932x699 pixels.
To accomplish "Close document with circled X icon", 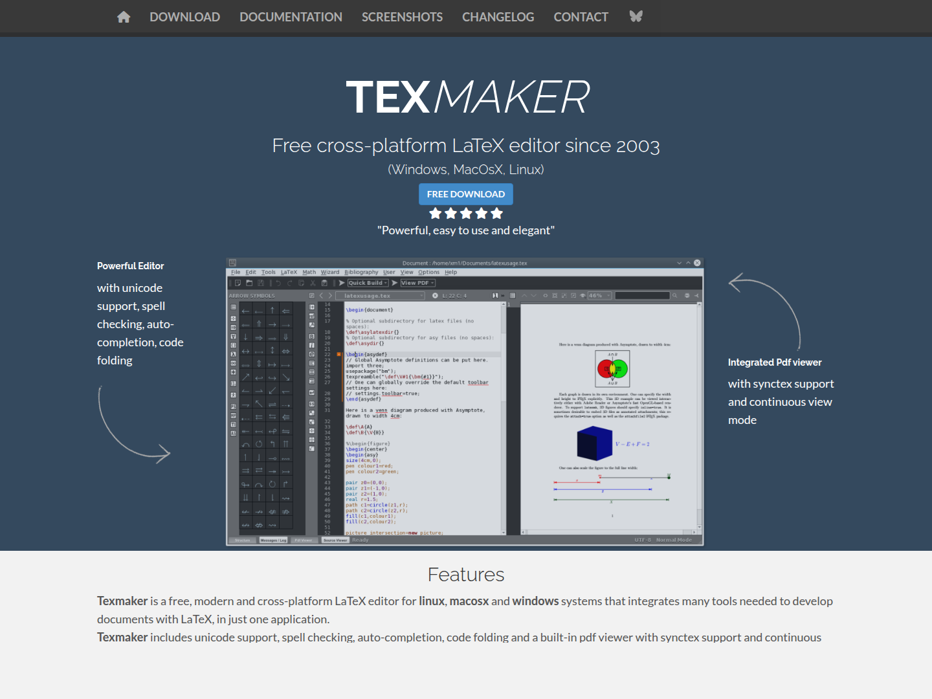I will pos(435,296).
